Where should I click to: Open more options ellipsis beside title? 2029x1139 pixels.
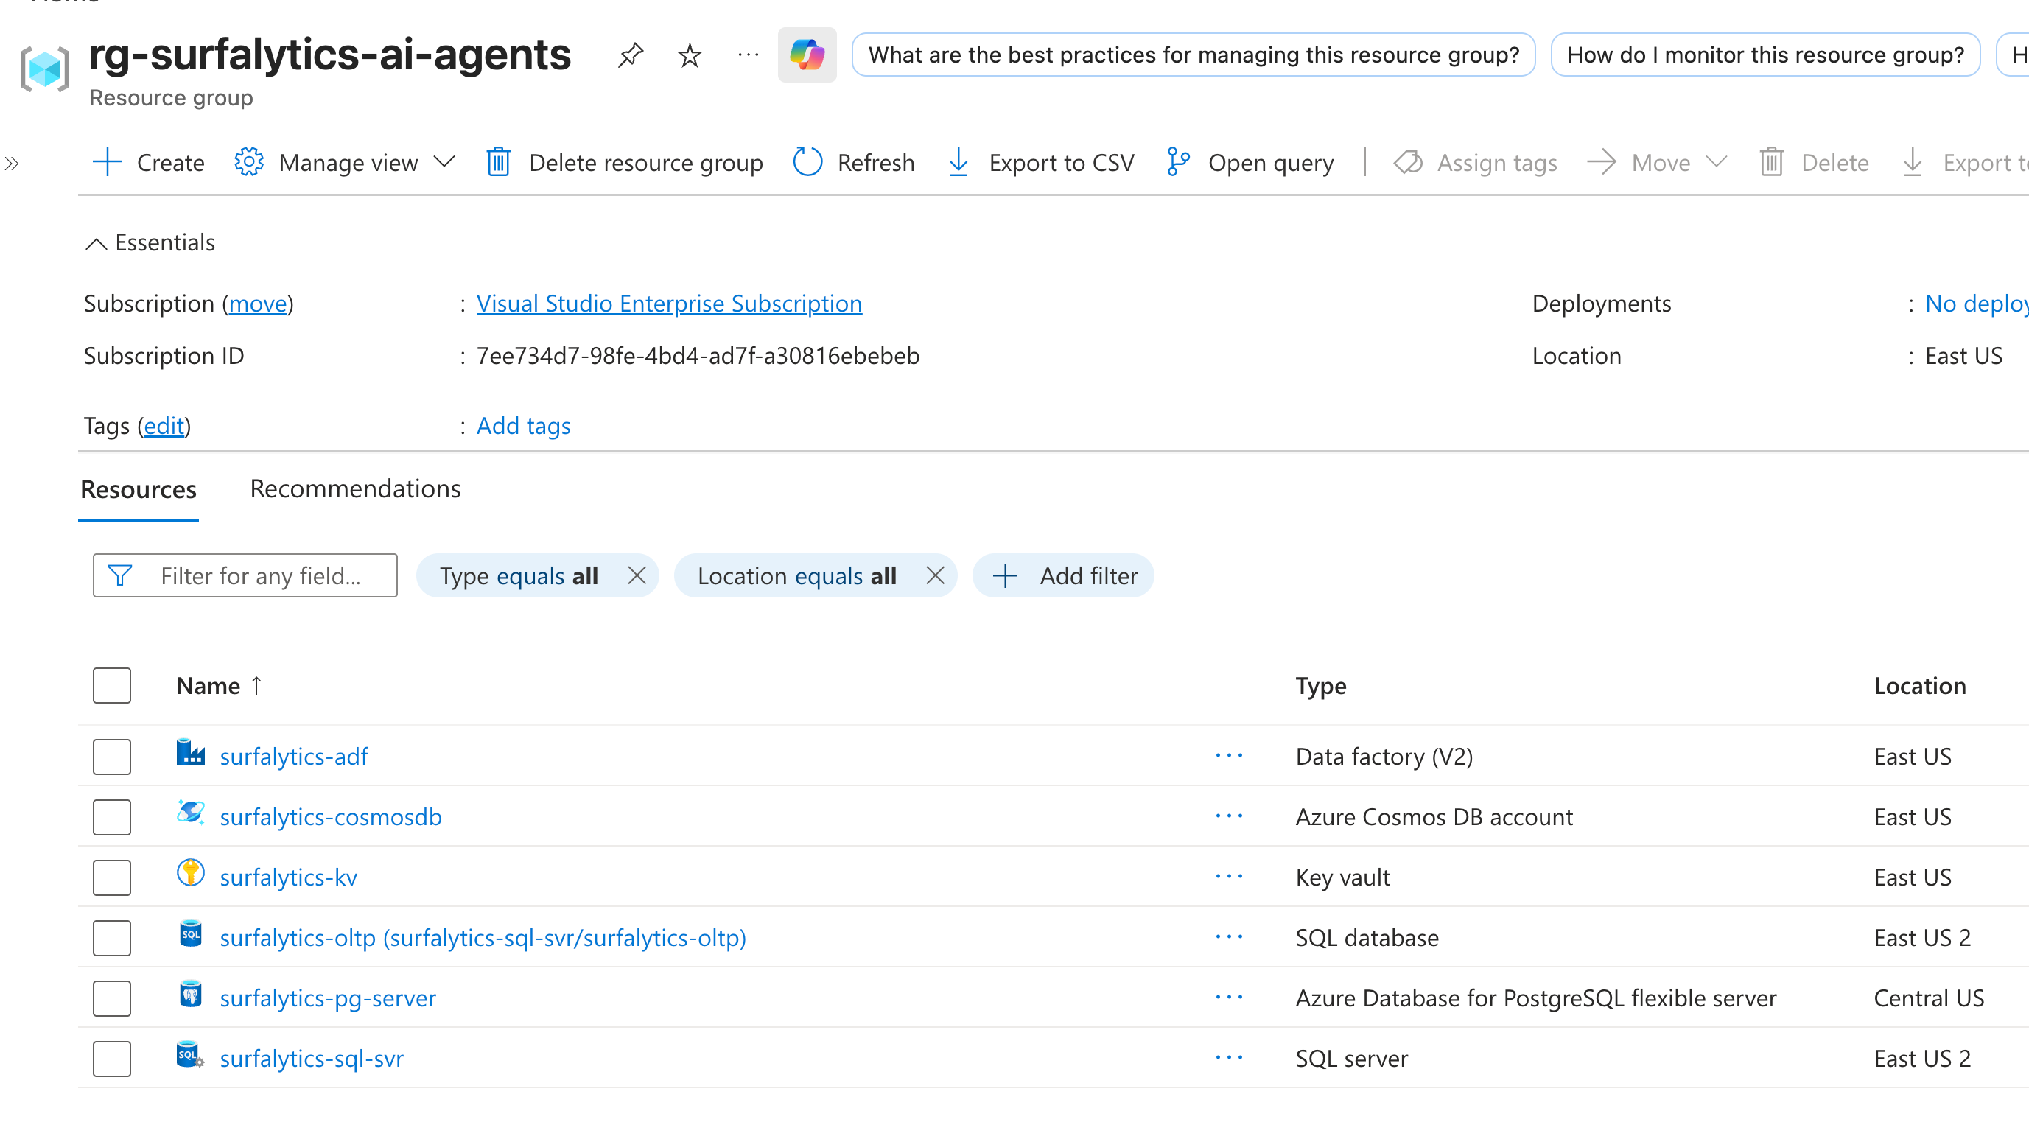(748, 55)
